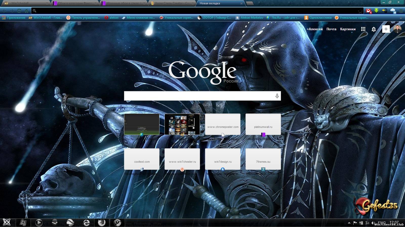Open the Win7chesteR - Глав... bookmark

[46, 18]
